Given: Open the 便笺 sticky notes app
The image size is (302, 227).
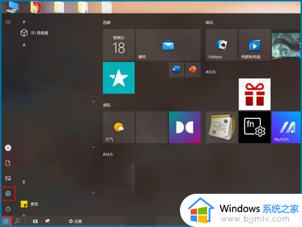Looking at the screenshot, I should [30, 204].
